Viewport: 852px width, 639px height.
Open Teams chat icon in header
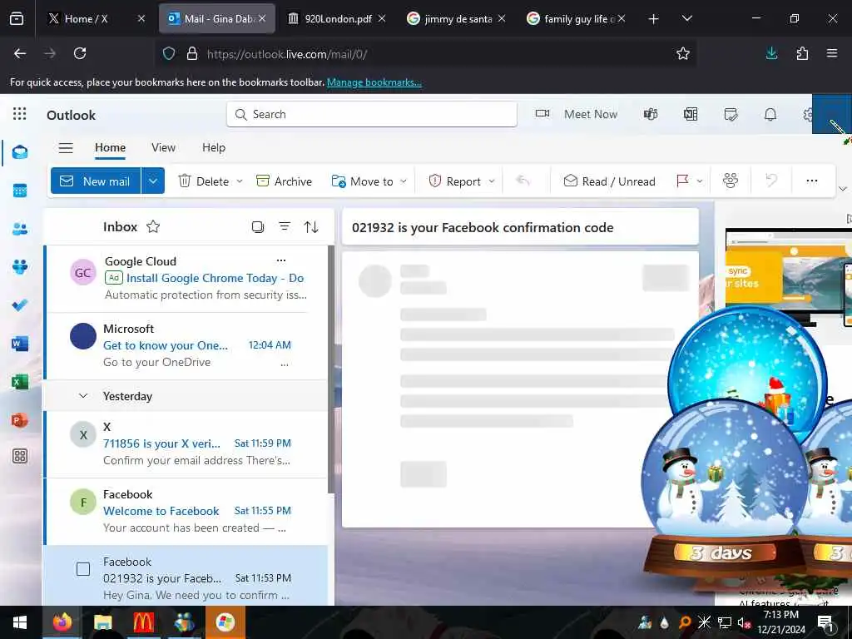point(651,114)
